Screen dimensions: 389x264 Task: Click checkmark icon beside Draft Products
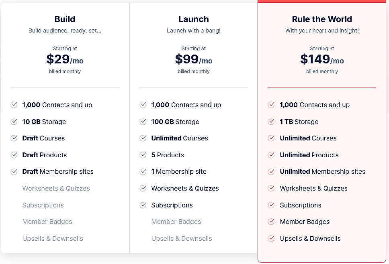[x=14, y=155]
